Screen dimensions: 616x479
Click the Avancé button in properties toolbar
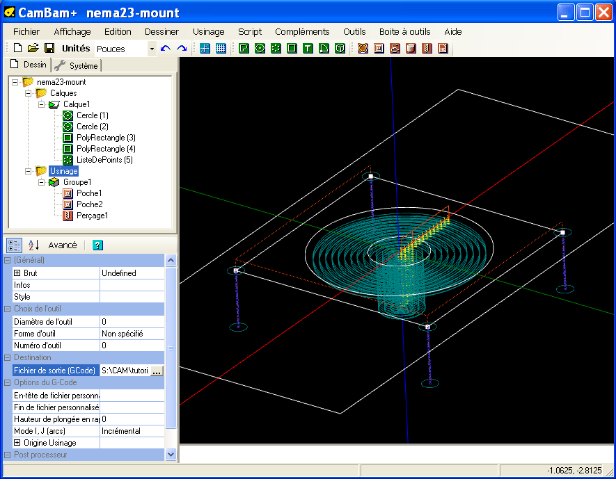63,245
